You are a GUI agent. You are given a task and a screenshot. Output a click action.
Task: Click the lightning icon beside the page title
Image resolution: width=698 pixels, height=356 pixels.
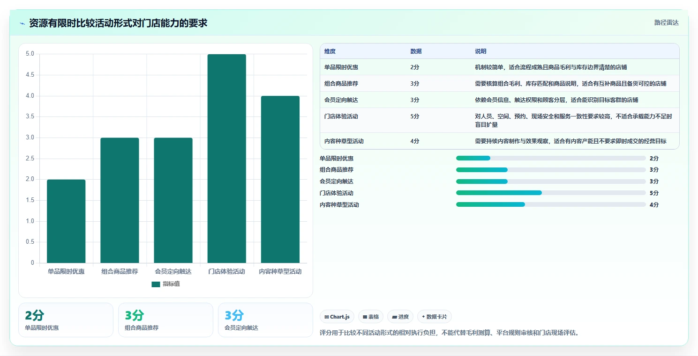23,23
